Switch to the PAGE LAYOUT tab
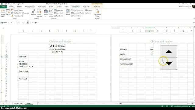The image size is (195, 110). (30, 7)
